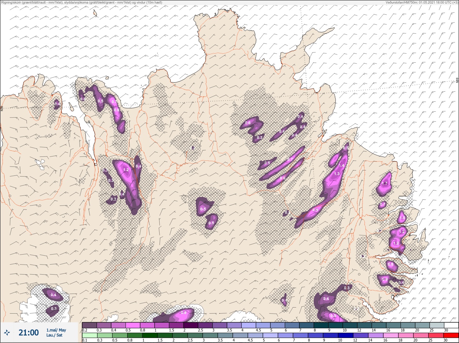Select the white swatch ending the upper legend row

[x=451, y=325]
